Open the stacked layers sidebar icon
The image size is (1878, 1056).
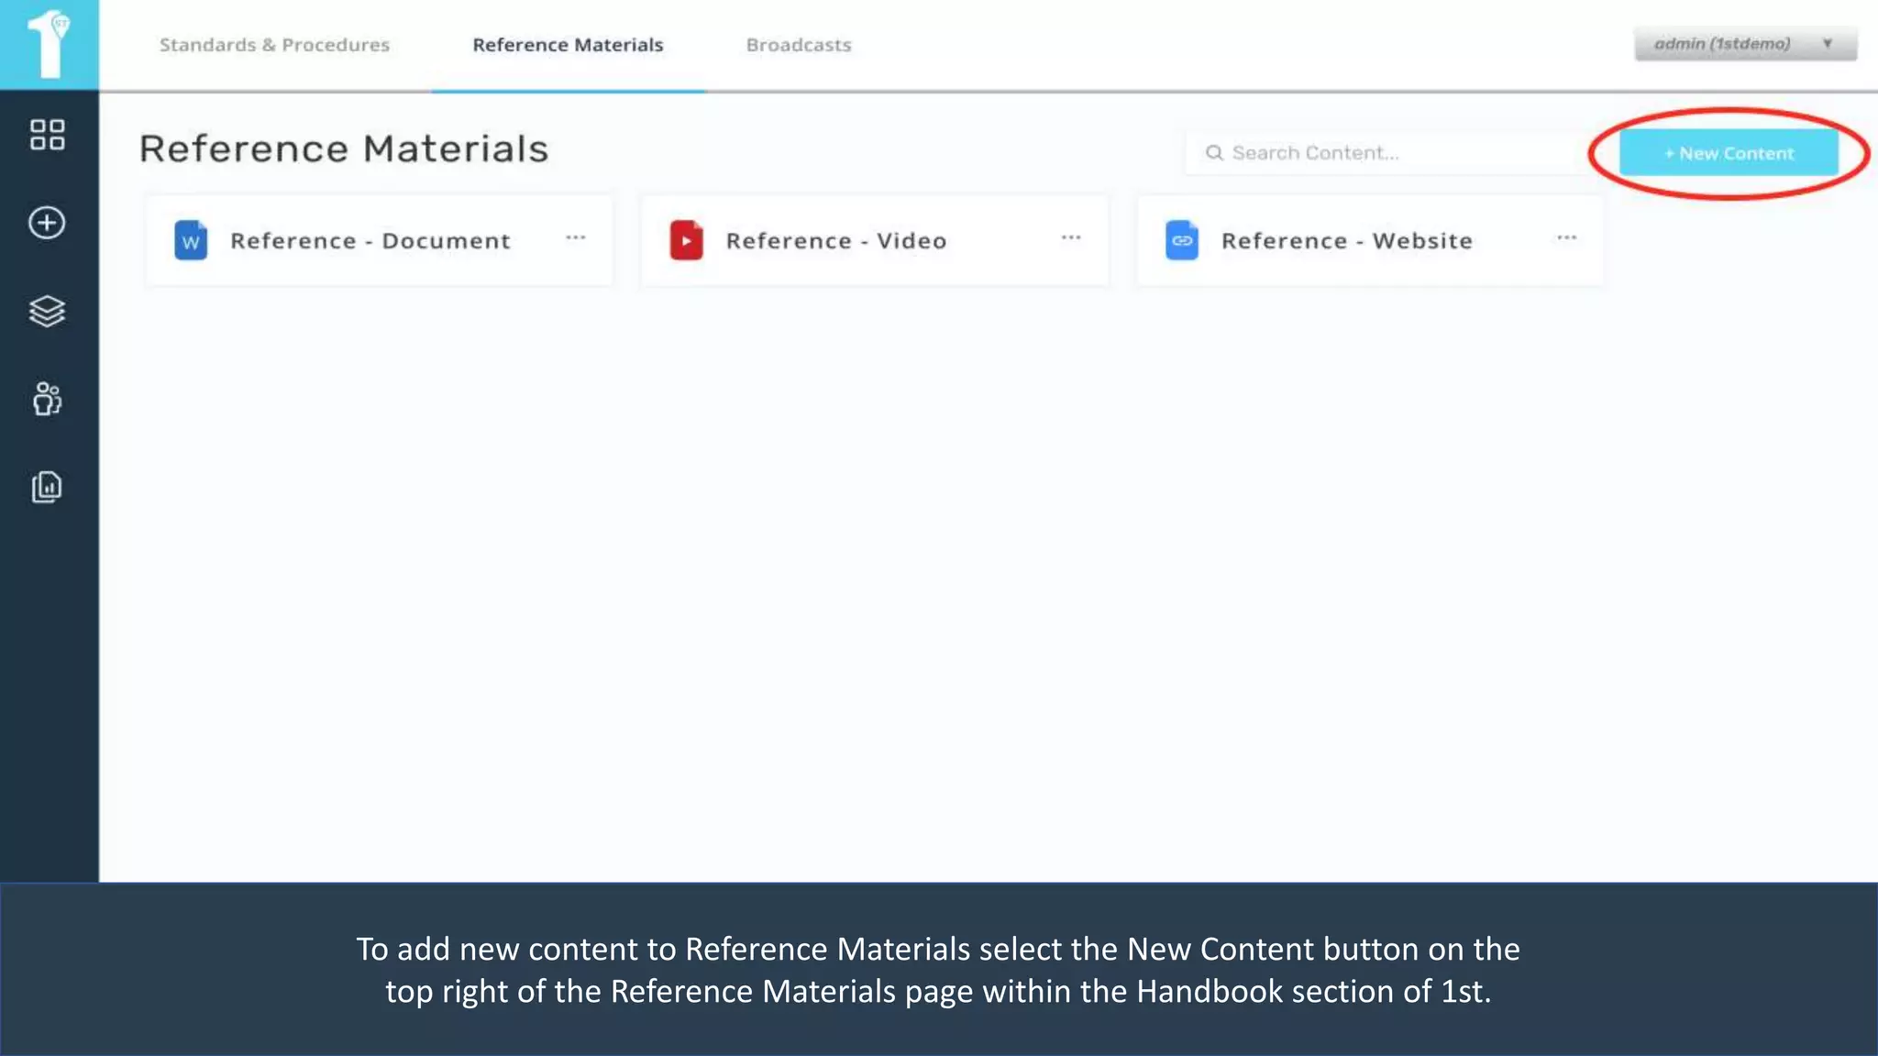pyautogui.click(x=47, y=311)
